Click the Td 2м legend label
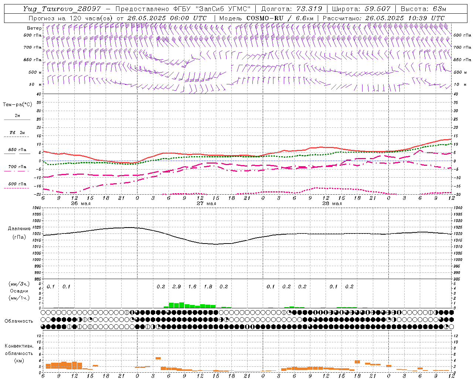473x379 pixels. click(17, 133)
